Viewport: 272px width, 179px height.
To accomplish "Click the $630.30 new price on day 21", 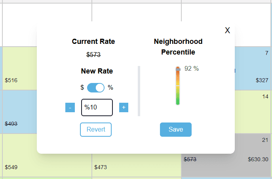I will pyautogui.click(x=258, y=159).
